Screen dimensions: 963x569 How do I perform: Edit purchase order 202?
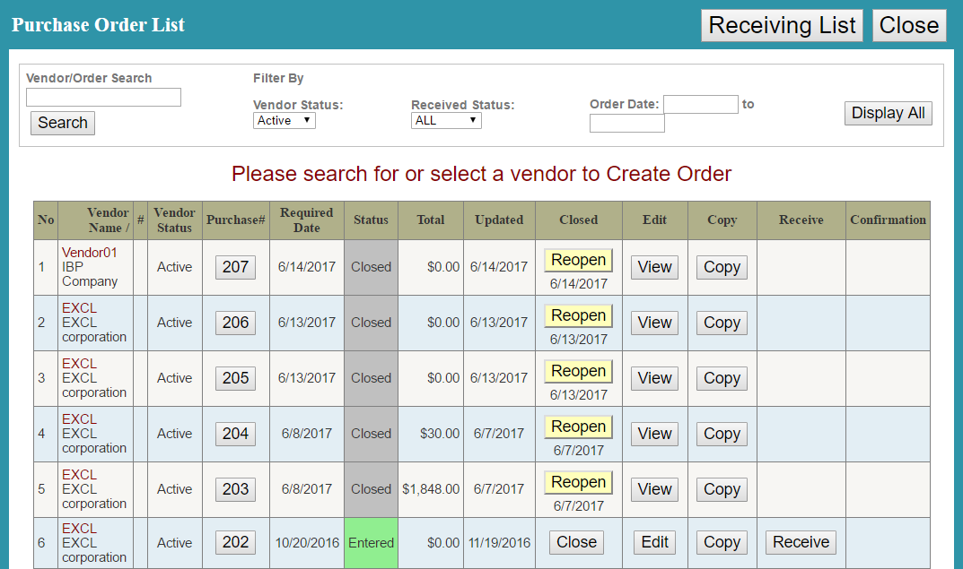pos(654,542)
